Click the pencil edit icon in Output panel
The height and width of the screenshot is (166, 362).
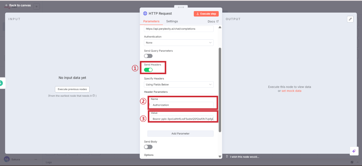coord(350,19)
